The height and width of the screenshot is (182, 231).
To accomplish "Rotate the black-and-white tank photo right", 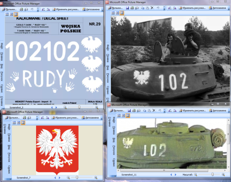I will [175, 8].
